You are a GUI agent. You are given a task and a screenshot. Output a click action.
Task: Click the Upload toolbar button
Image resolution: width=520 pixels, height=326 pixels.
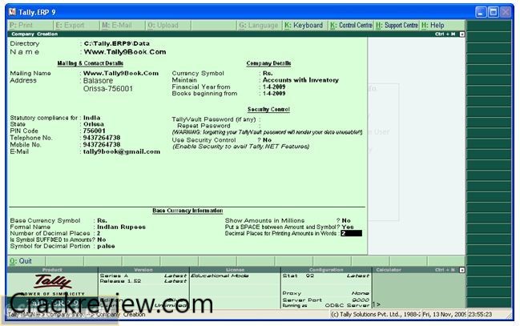point(163,26)
